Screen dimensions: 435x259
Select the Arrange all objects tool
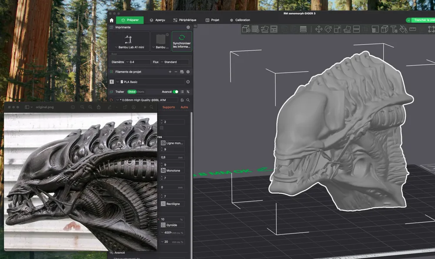point(274,29)
